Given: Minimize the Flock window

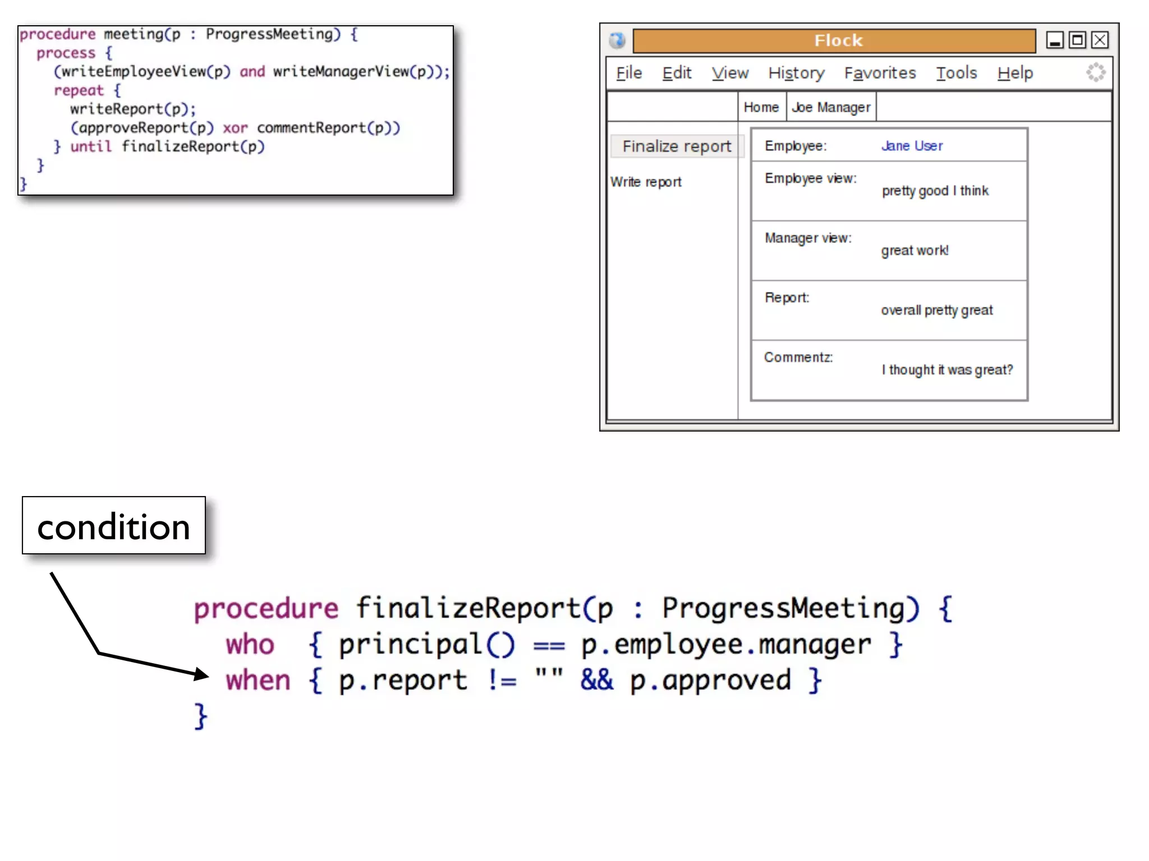Looking at the screenshot, I should 1055,40.
